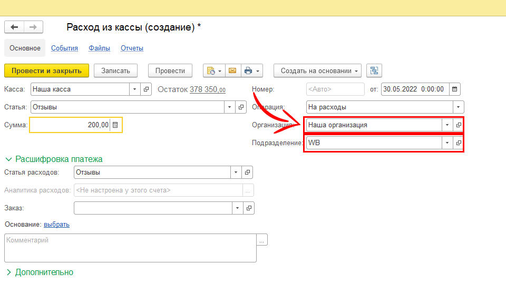Click the calculator icon in Сумма field

point(115,125)
